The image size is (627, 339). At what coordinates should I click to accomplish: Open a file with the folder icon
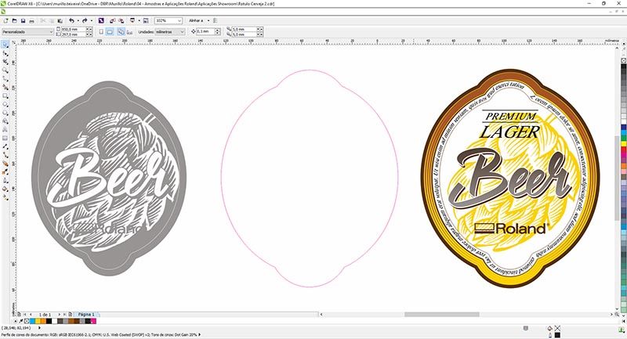(14, 21)
